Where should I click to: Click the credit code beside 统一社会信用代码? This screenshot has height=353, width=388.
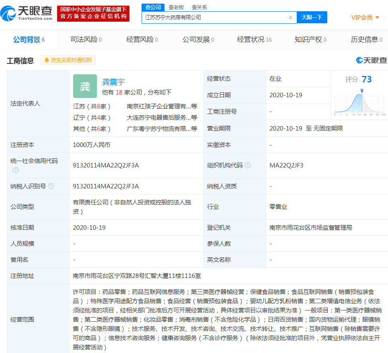click(x=106, y=165)
